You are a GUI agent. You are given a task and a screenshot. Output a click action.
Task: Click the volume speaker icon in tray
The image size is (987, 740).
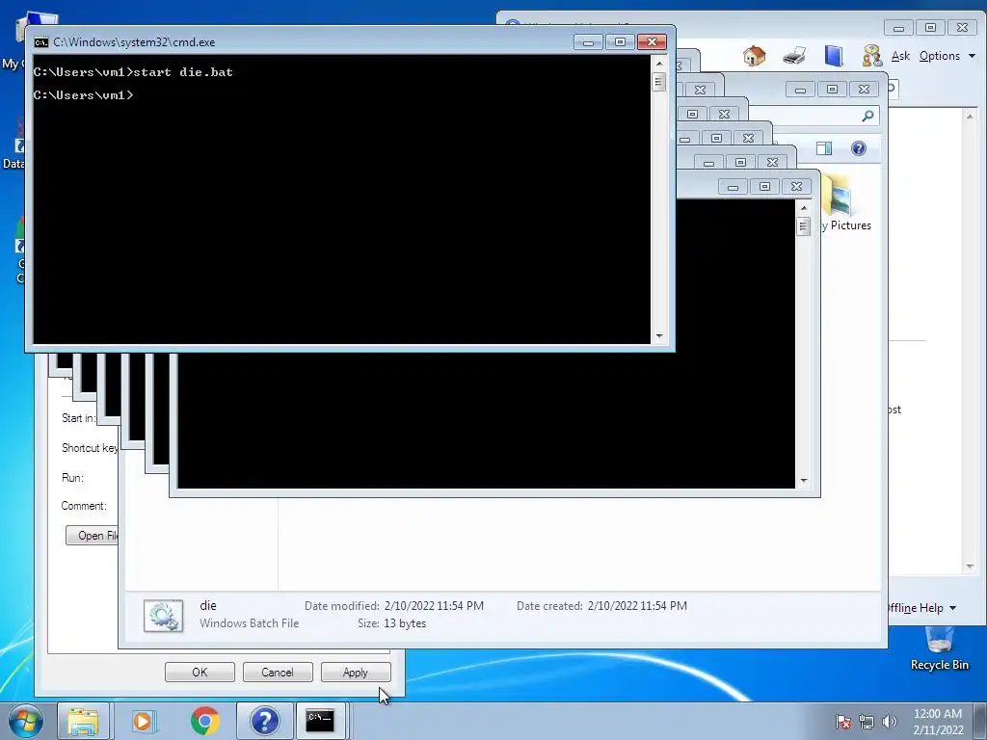click(x=889, y=722)
